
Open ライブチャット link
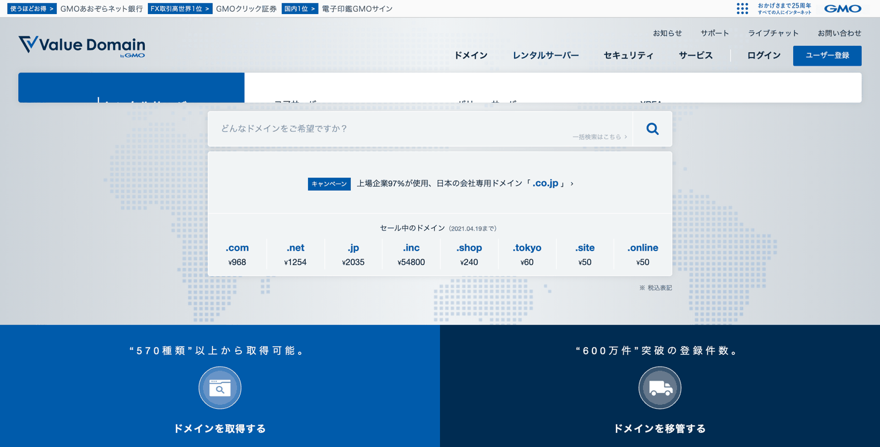point(773,33)
